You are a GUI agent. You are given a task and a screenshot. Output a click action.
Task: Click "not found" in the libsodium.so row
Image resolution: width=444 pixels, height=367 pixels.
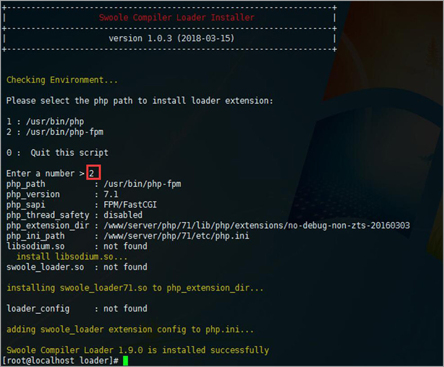point(125,246)
